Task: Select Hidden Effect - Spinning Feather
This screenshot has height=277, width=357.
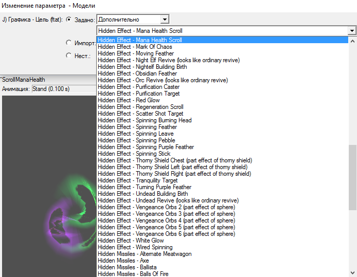Action: [222, 126]
